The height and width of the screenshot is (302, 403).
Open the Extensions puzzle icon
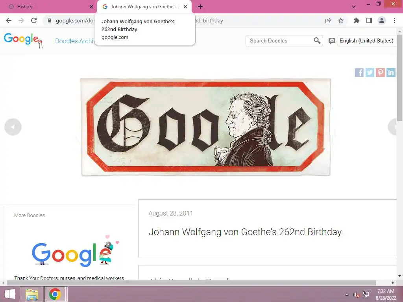[356, 20]
